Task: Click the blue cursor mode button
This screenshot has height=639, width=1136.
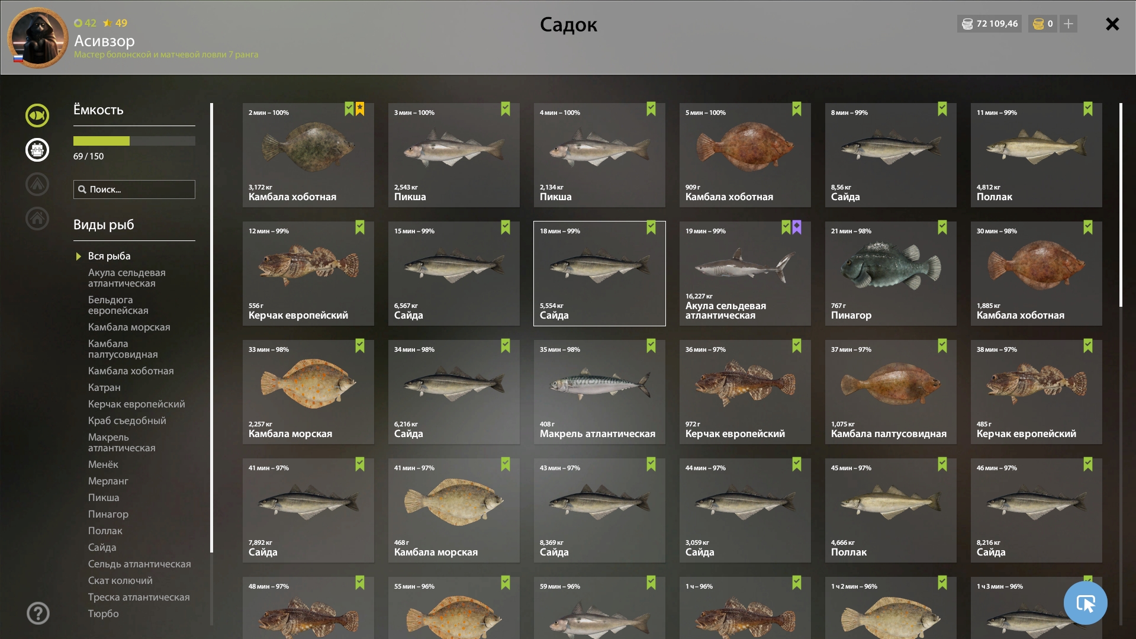Action: click(1085, 603)
